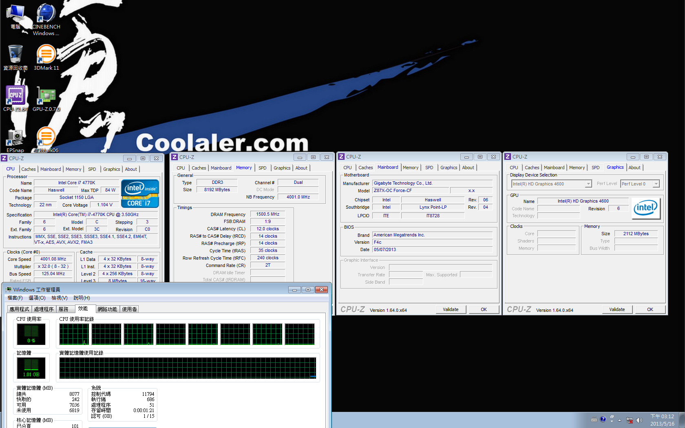Viewport: 685px width, 428px height.
Task: Click the Show Desktop button on the taskbar
Action: tap(682, 420)
